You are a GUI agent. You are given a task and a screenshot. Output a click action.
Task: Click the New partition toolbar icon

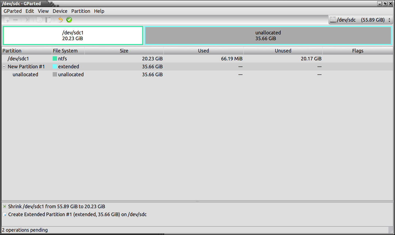tap(7, 20)
